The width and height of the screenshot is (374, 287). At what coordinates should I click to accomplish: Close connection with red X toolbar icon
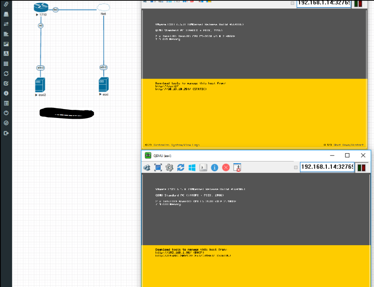coord(226,167)
